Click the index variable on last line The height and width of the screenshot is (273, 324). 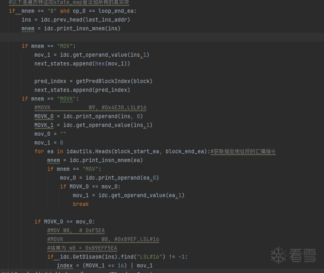click(64, 265)
